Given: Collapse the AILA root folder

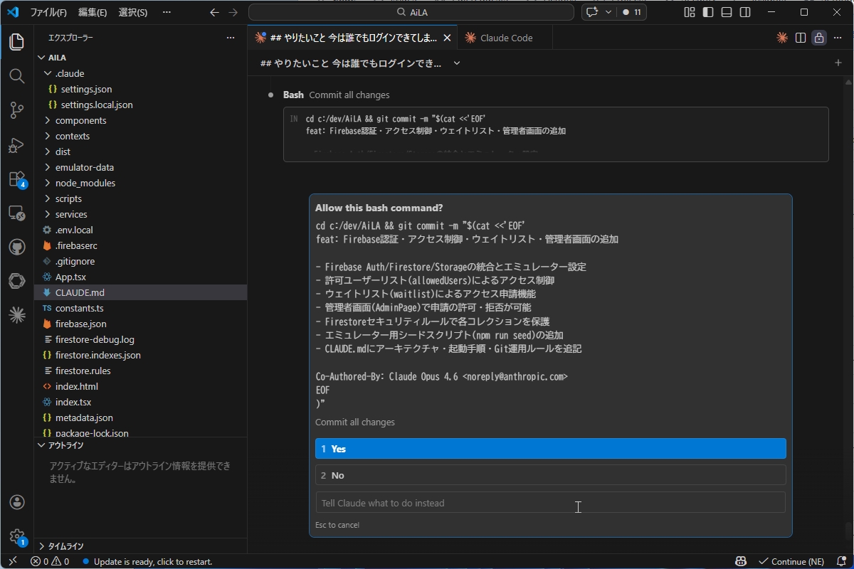Looking at the screenshot, I should tap(41, 58).
